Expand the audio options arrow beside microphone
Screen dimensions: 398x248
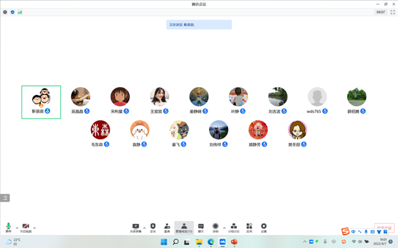click(x=17, y=228)
